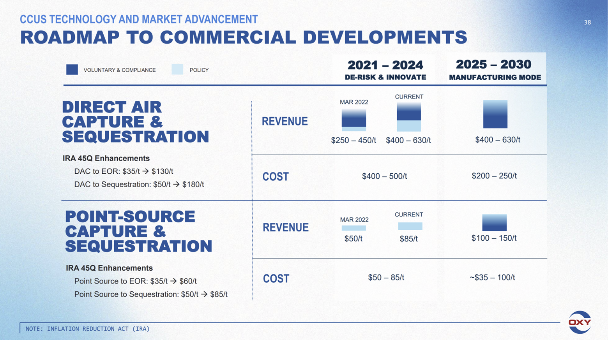Click the CURRENT point-source revenue bar above $85/t

coord(410,226)
